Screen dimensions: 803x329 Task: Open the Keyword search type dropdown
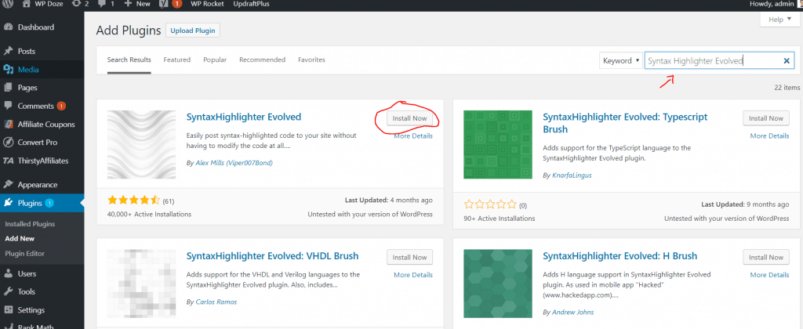(x=621, y=60)
